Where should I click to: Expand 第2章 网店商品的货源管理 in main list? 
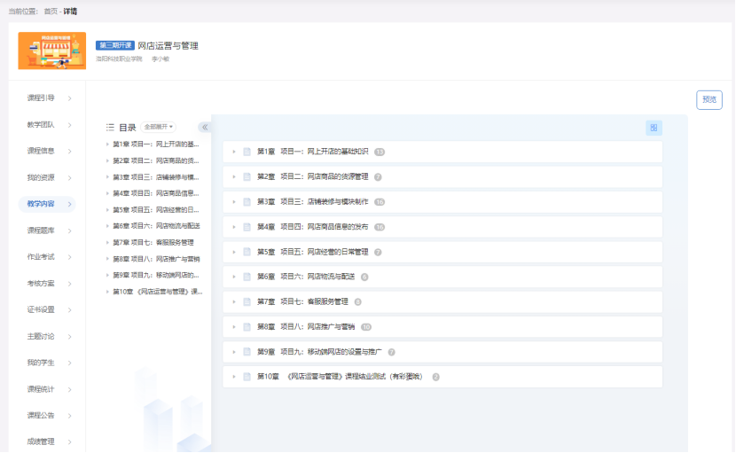pos(234,177)
